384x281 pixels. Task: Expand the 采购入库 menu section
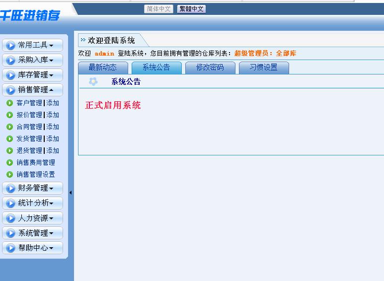pyautogui.click(x=33, y=60)
